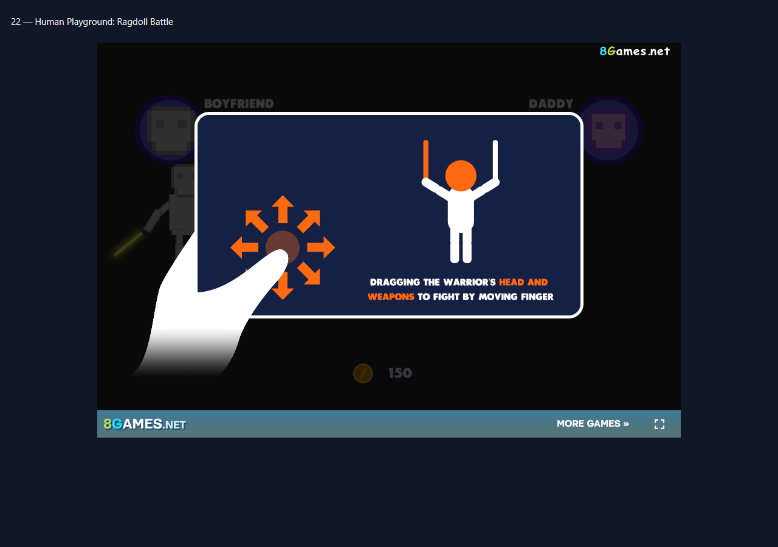
Task: Click the 150 coin counter
Action: click(x=400, y=373)
